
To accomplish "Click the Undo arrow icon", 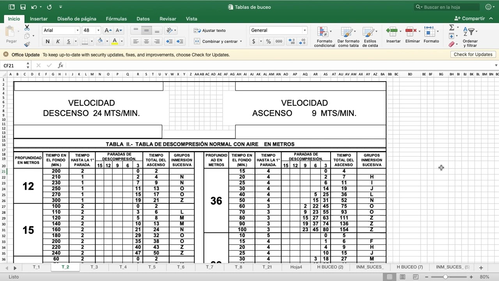I will click(34, 7).
